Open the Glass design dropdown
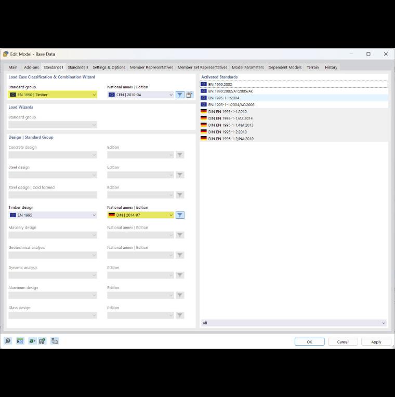The height and width of the screenshot is (397, 395). tap(52, 315)
